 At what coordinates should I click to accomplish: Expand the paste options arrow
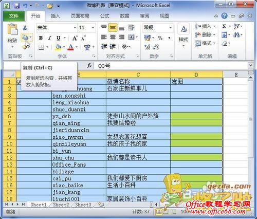pos(12,47)
